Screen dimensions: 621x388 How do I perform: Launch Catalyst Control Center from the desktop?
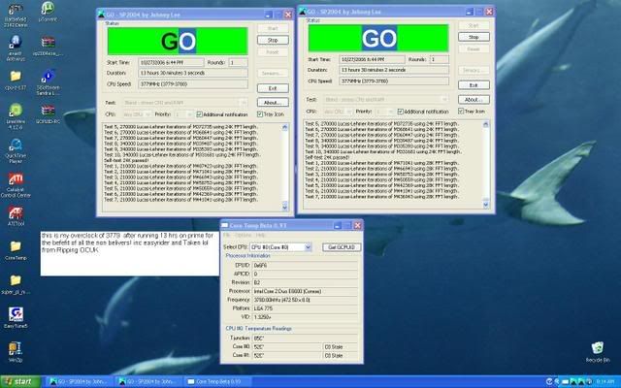coord(16,182)
